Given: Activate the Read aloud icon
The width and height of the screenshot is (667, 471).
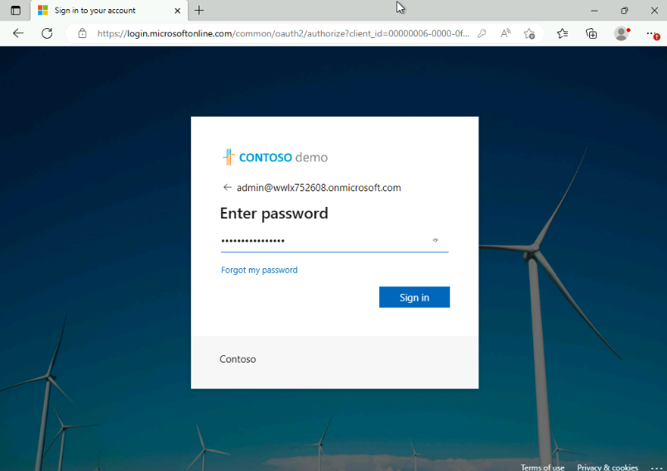Looking at the screenshot, I should point(506,34).
